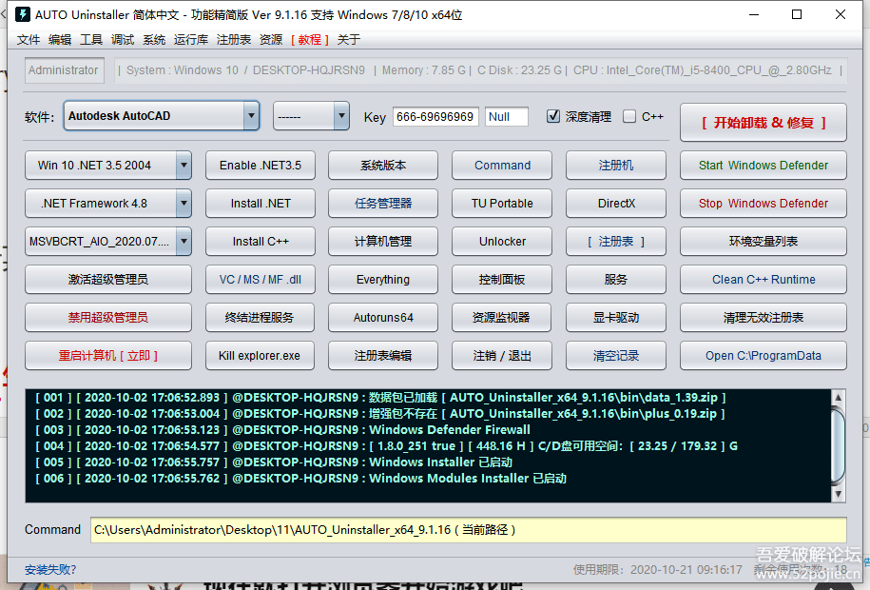
Task: Click the Install .NET button
Action: 261,204
